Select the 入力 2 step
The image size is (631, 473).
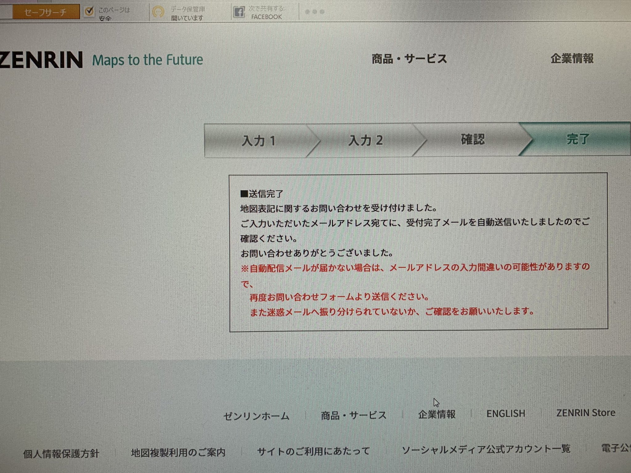coord(365,140)
